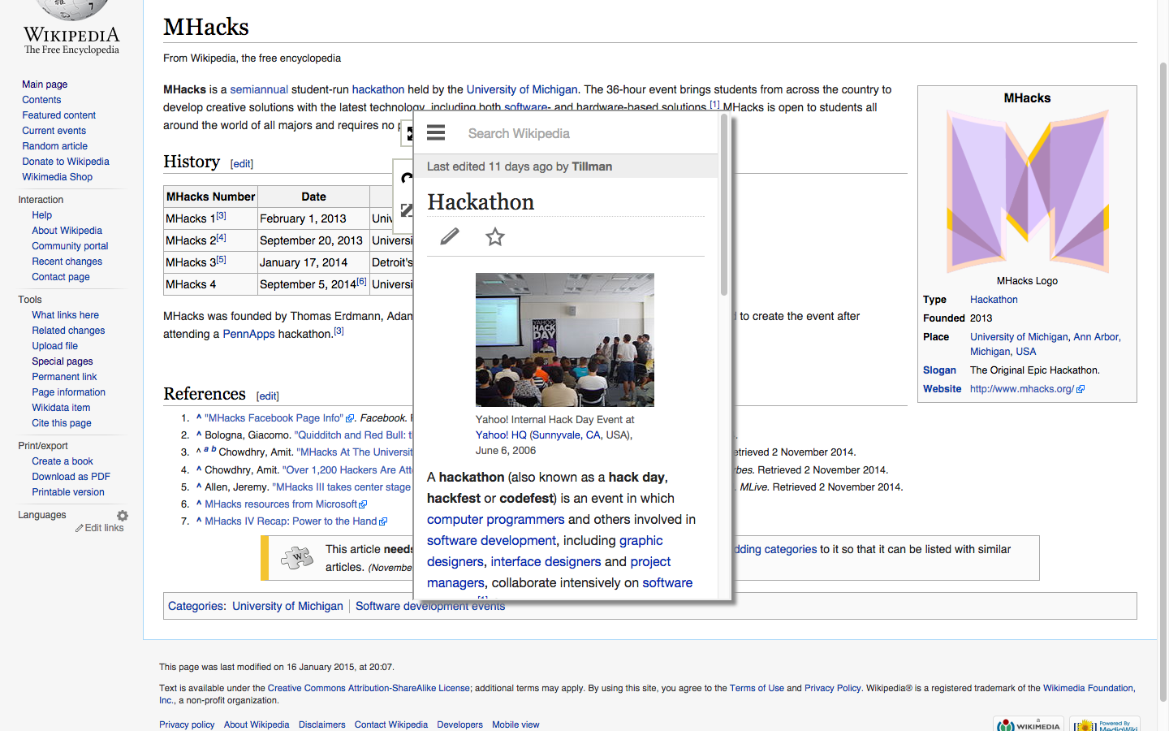Open Help in the Interaction section
Screen dimensions: 1169x731
coord(42,215)
